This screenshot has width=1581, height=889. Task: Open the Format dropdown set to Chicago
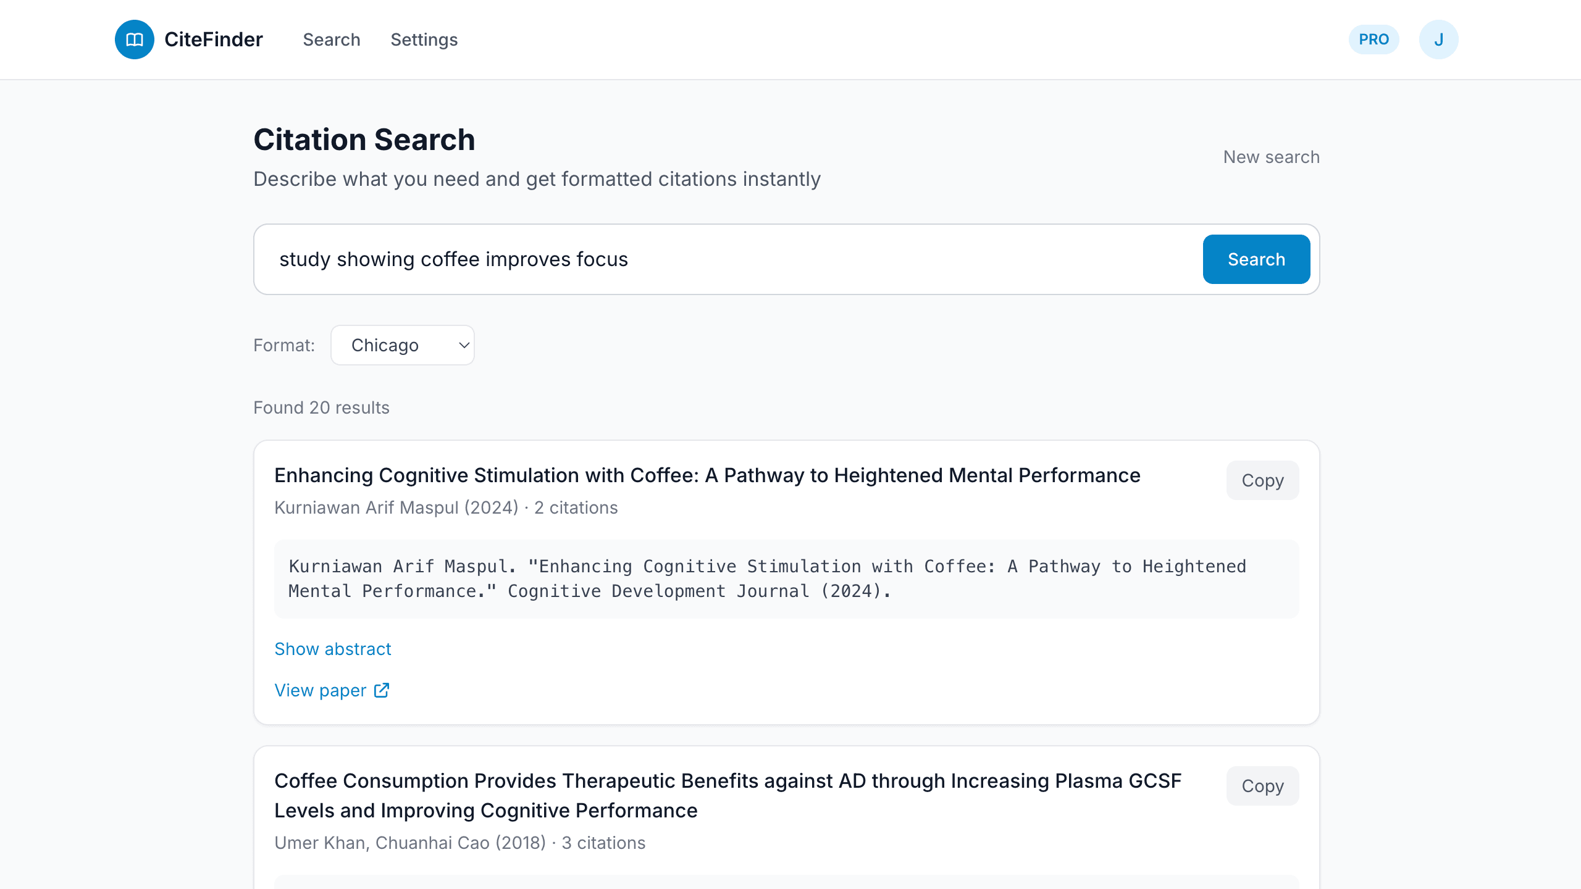point(402,345)
